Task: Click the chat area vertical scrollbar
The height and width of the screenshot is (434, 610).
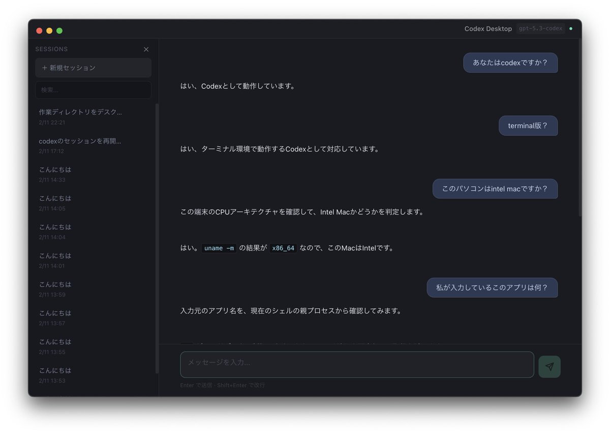Action: pyautogui.click(x=579, y=127)
